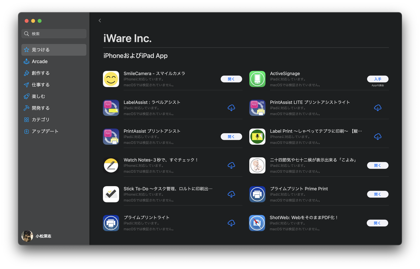Download Label Print via cloud icon
The image size is (420, 269).
pyautogui.click(x=378, y=136)
